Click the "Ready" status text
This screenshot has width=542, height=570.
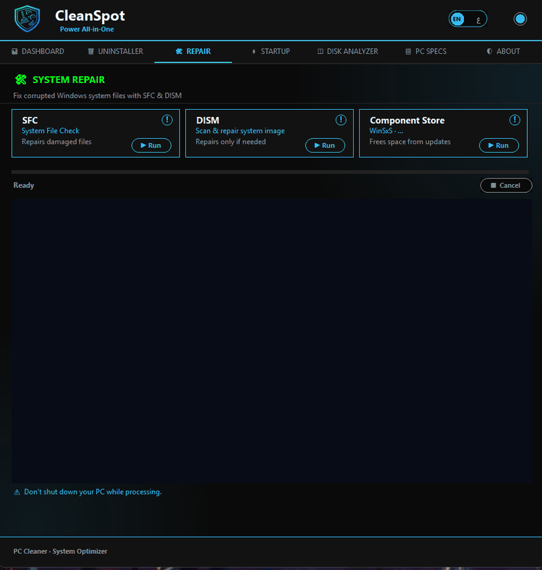[x=24, y=185]
